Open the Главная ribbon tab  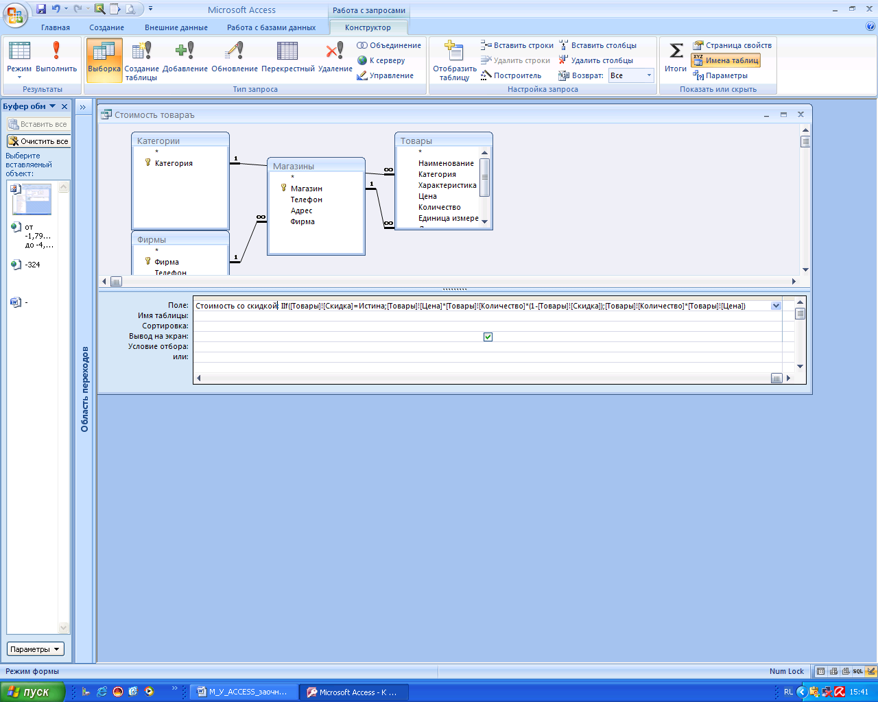click(56, 27)
